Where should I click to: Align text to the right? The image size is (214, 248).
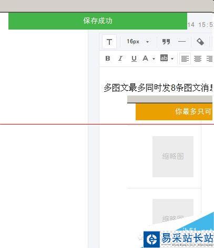(210, 59)
